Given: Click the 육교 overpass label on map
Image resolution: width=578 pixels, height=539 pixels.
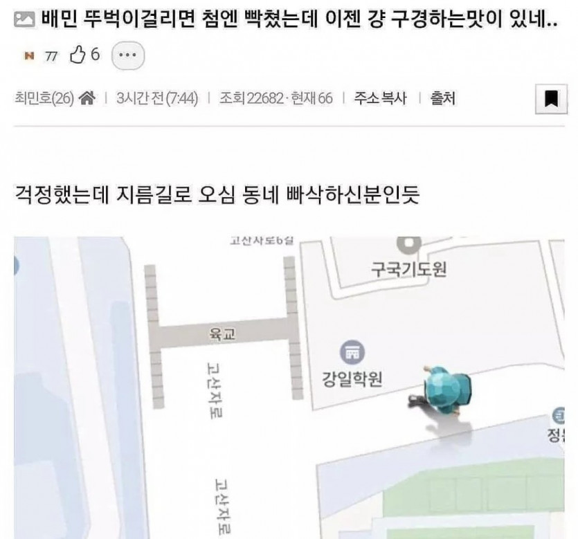Looking at the screenshot, I should (x=222, y=334).
